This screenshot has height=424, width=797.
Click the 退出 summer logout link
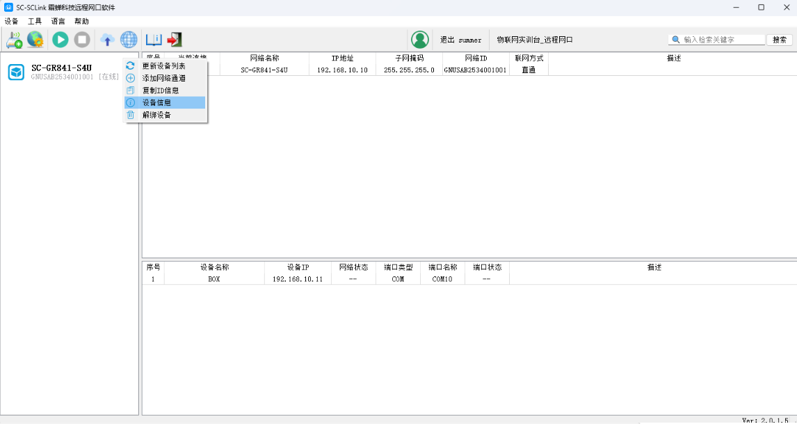(x=460, y=40)
